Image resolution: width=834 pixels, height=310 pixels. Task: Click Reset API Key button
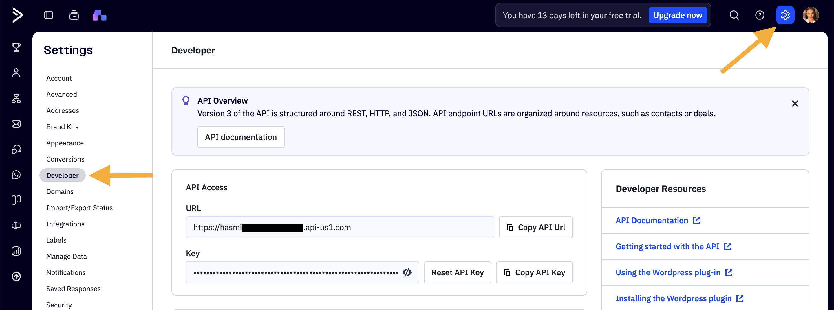(458, 272)
